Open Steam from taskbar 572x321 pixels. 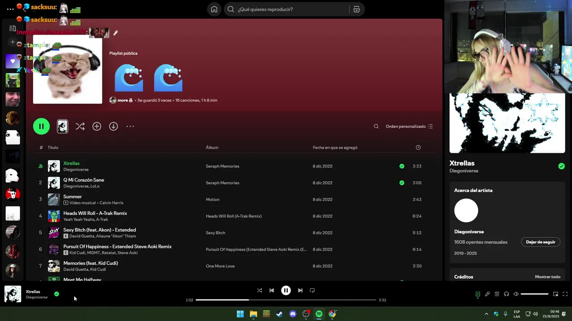click(x=279, y=314)
